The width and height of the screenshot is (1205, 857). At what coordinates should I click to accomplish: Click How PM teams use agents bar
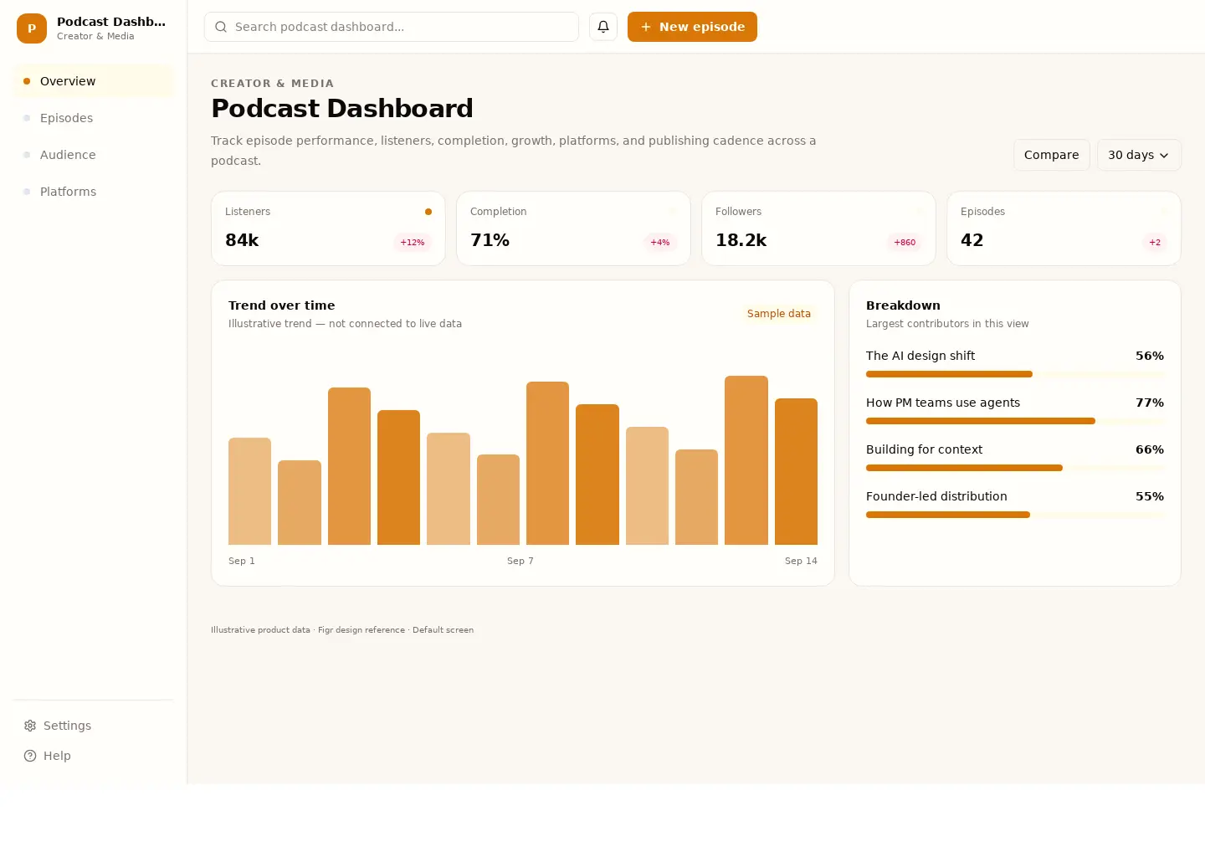1015,421
